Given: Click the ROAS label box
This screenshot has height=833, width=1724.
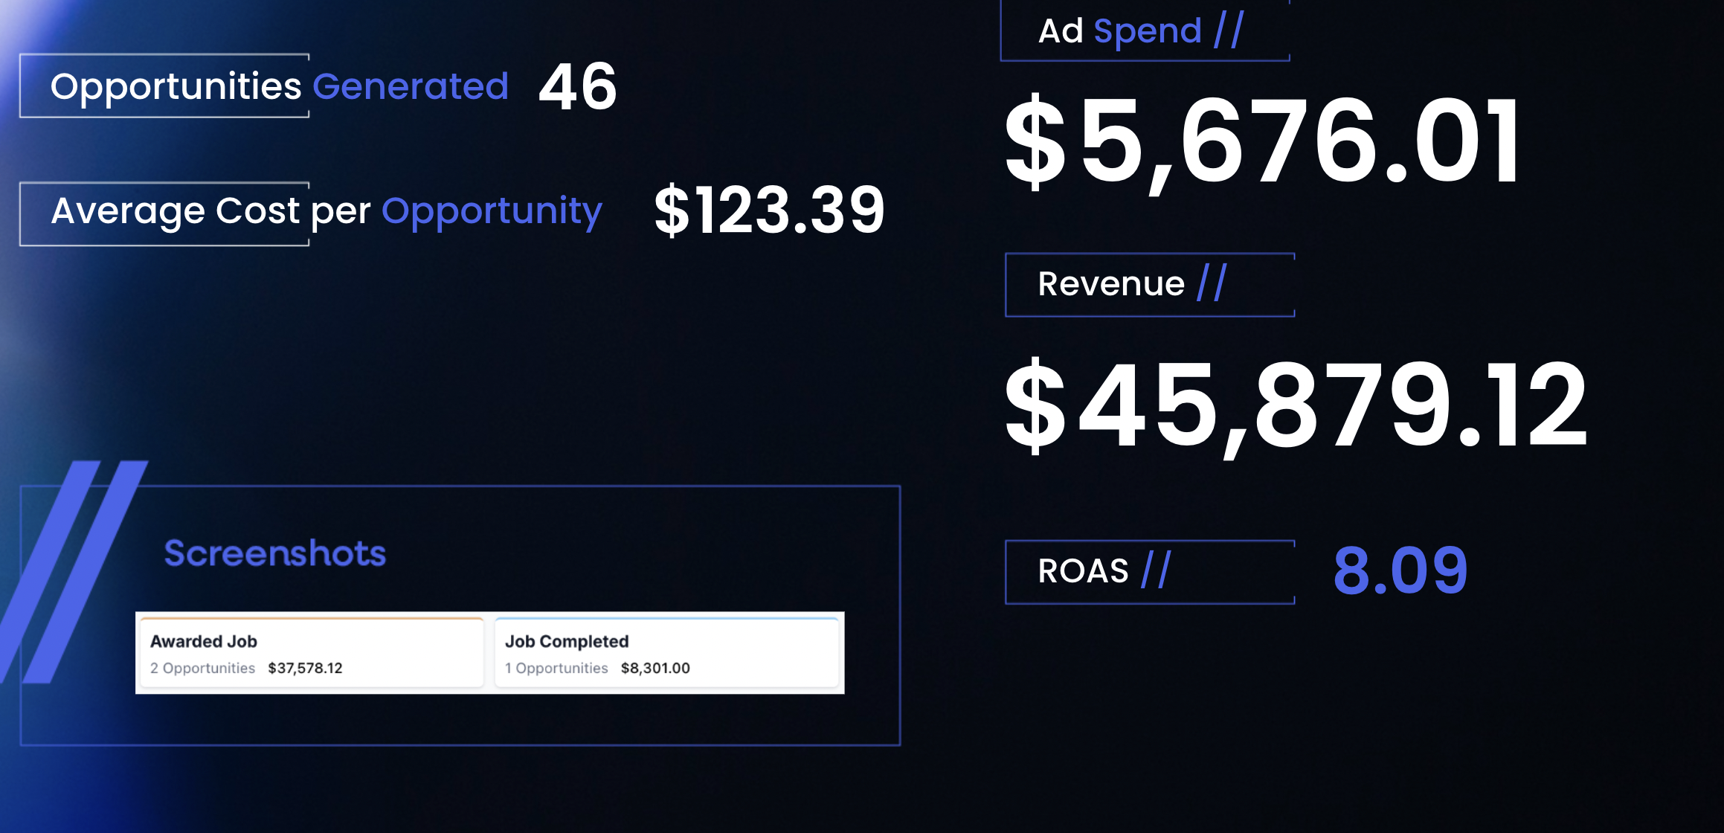Looking at the screenshot, I should [1150, 572].
